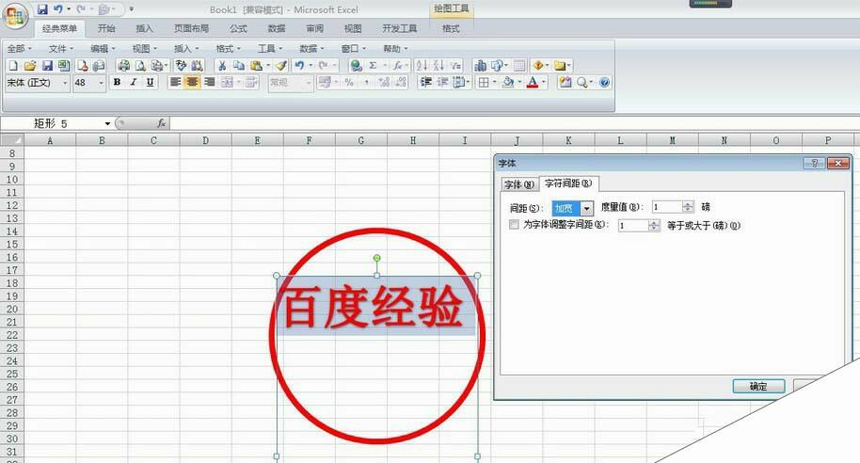Viewport: 860px width, 463px height.
Task: Open the Fill Color dropdown arrow
Action: [x=519, y=82]
